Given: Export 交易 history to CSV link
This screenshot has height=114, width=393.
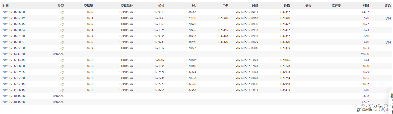Looking at the screenshot, I should coord(381,110).
